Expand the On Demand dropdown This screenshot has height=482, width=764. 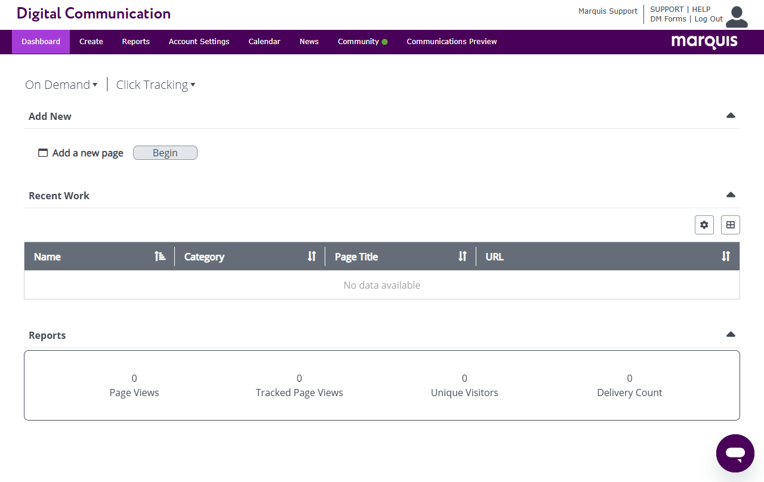point(61,85)
